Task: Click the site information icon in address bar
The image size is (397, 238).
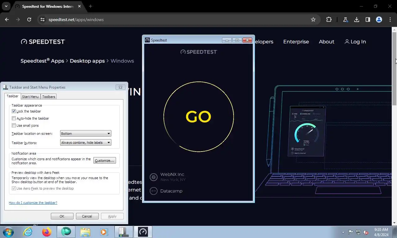Action: (42, 20)
